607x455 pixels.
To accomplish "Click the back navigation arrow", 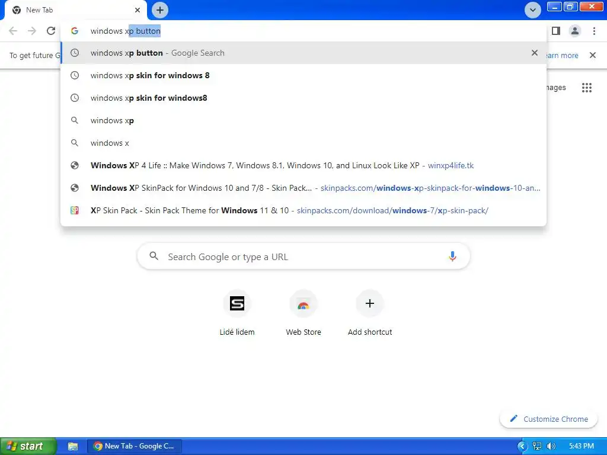I will click(x=13, y=31).
